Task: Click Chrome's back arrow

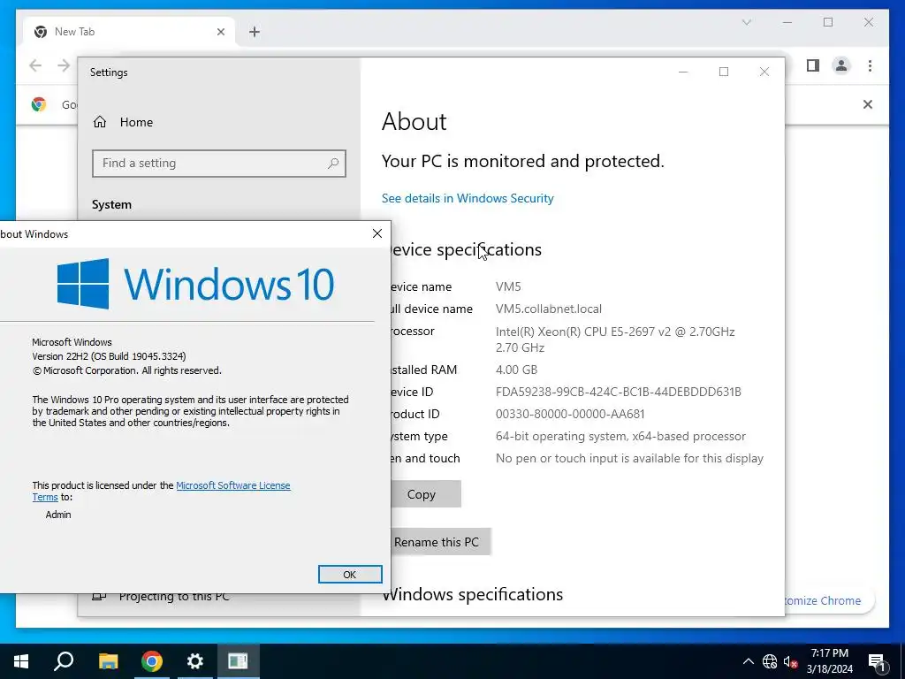Action: click(x=35, y=65)
